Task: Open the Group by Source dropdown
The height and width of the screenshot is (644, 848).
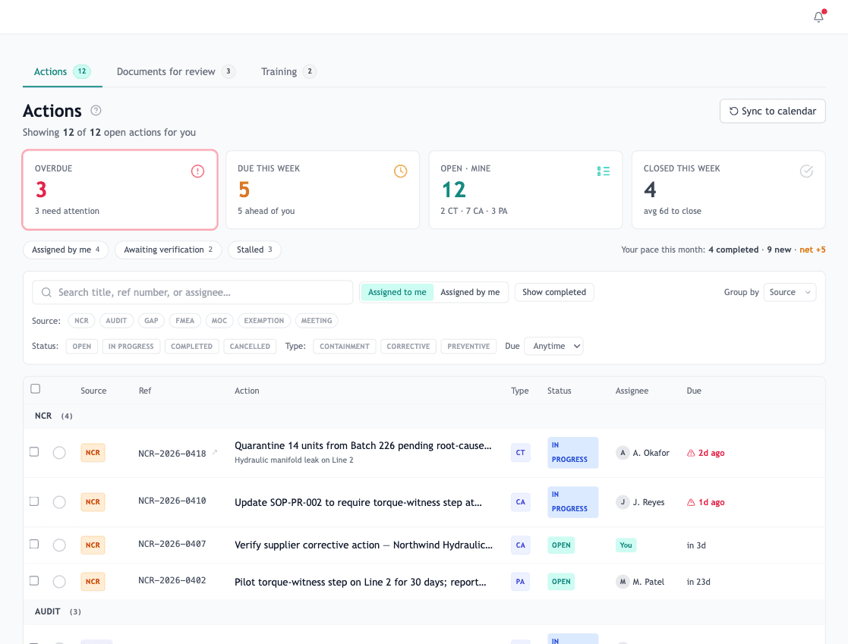Action: click(x=790, y=292)
